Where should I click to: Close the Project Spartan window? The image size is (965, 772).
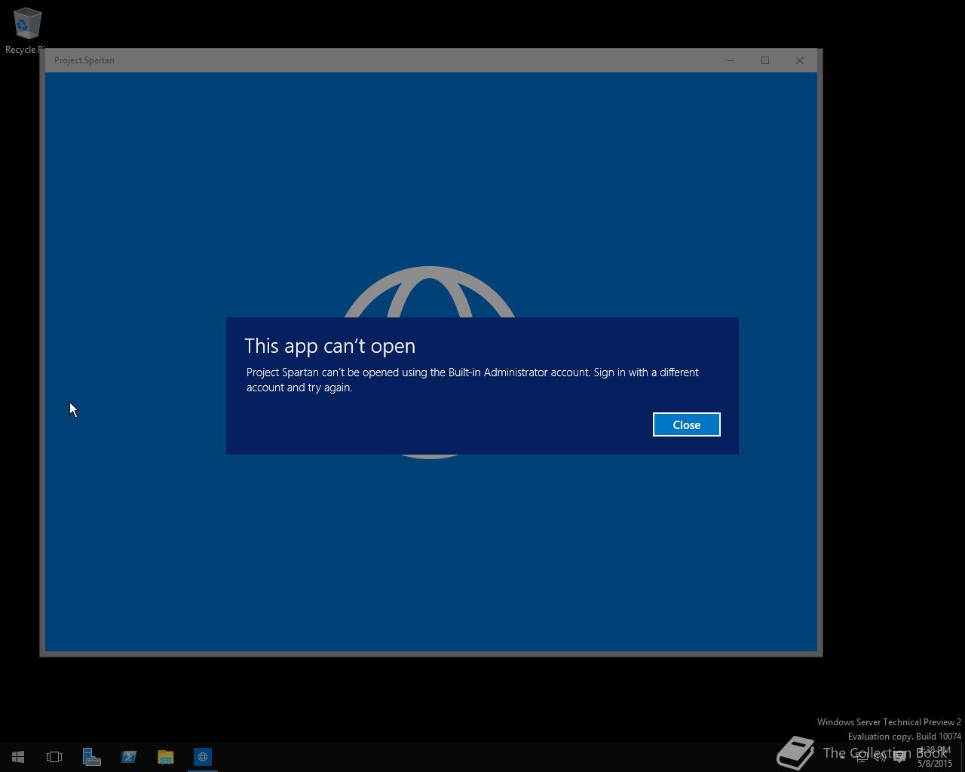click(x=800, y=60)
